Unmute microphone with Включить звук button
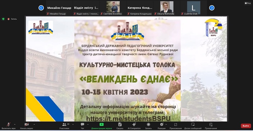This screenshot has height=131, width=253. [x=9, y=126]
